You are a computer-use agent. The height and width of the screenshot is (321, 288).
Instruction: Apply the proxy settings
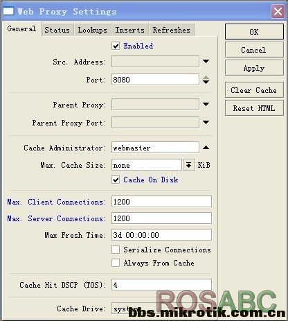point(254,68)
